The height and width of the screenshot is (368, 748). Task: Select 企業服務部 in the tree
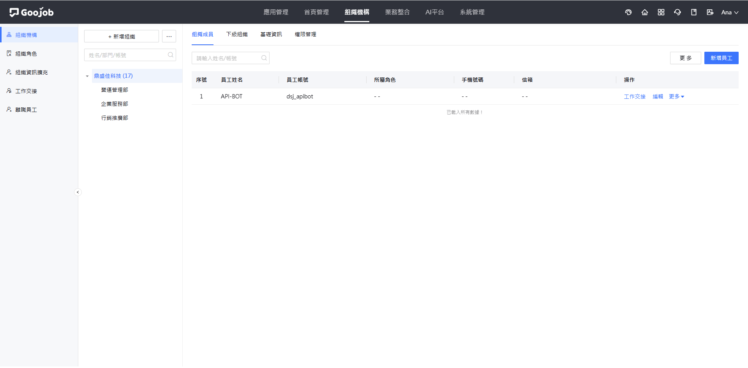(115, 104)
